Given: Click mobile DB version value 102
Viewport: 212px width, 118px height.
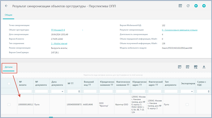Looking at the screenshot, I should tap(164, 25).
